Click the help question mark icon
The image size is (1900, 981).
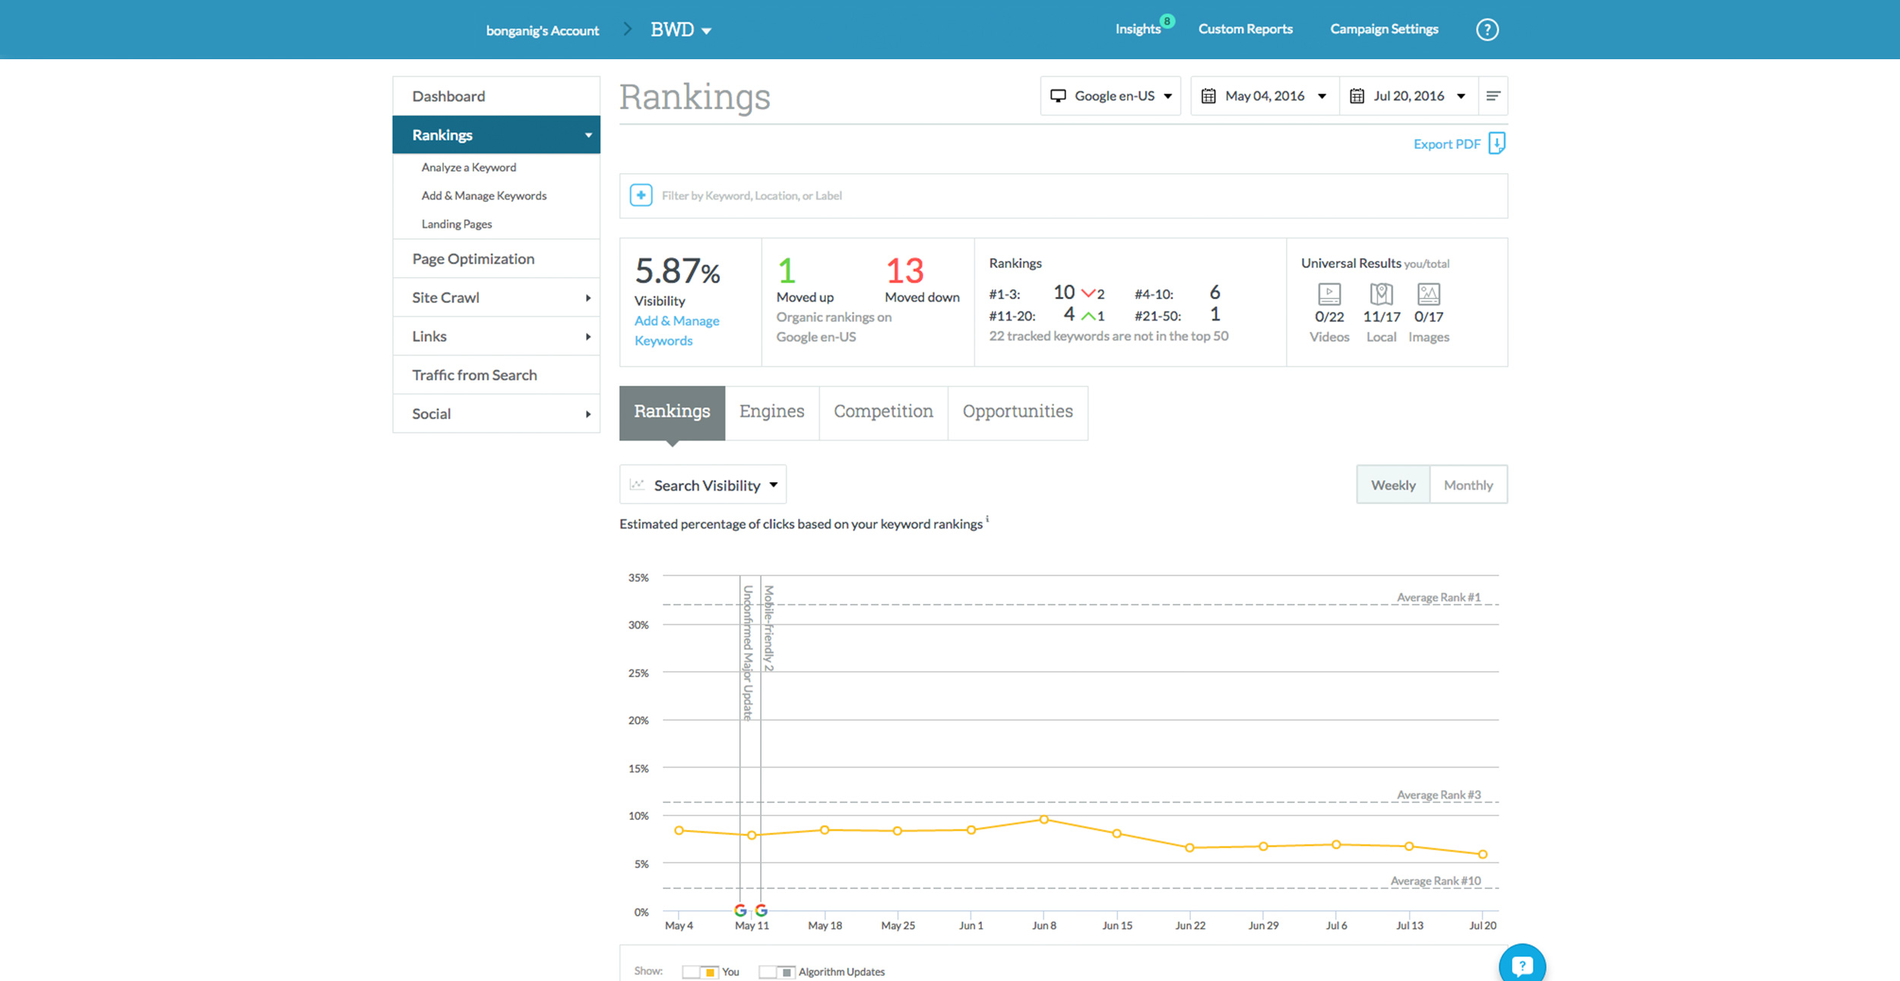coord(1487,30)
